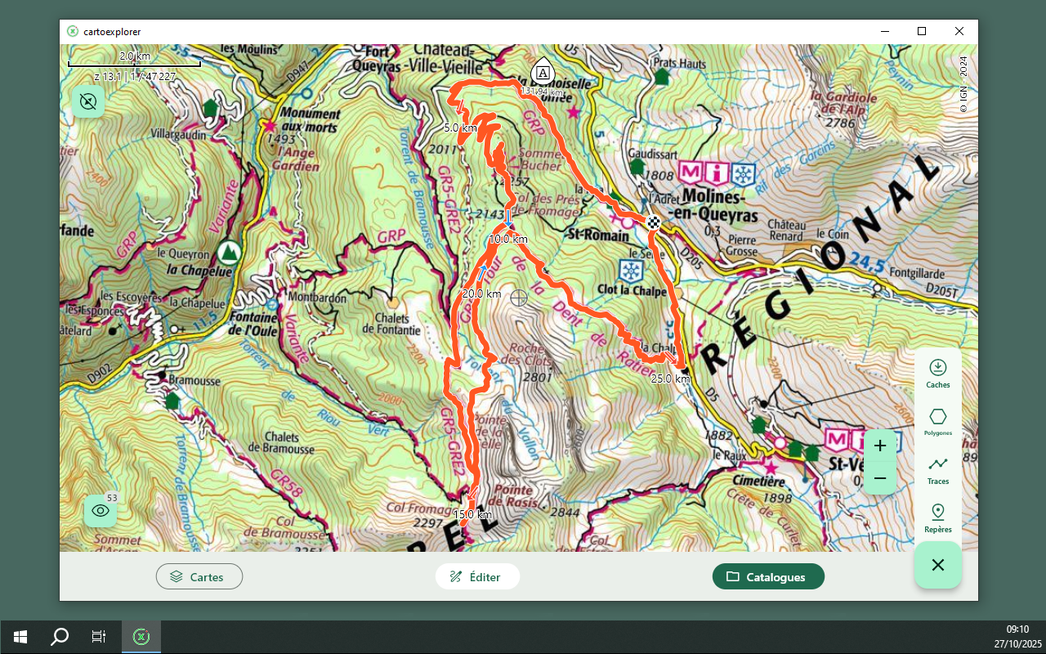This screenshot has width=1046, height=654.
Task: Select the trace start marker labelled A
Action: tap(543, 72)
